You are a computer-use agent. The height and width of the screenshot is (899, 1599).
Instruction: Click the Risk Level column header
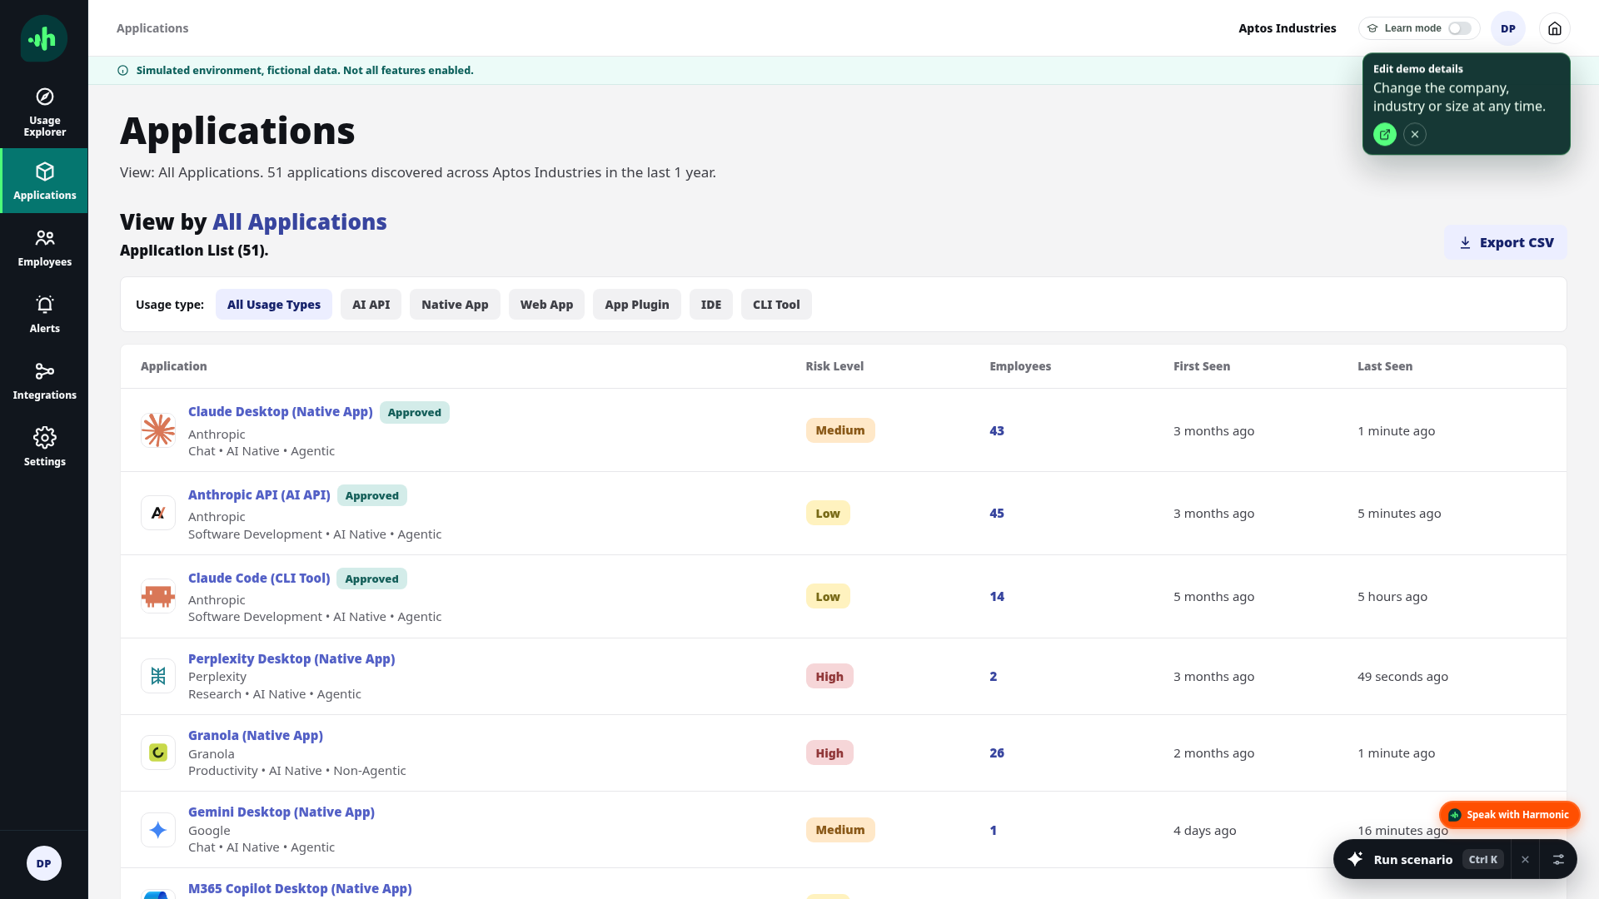click(x=834, y=366)
